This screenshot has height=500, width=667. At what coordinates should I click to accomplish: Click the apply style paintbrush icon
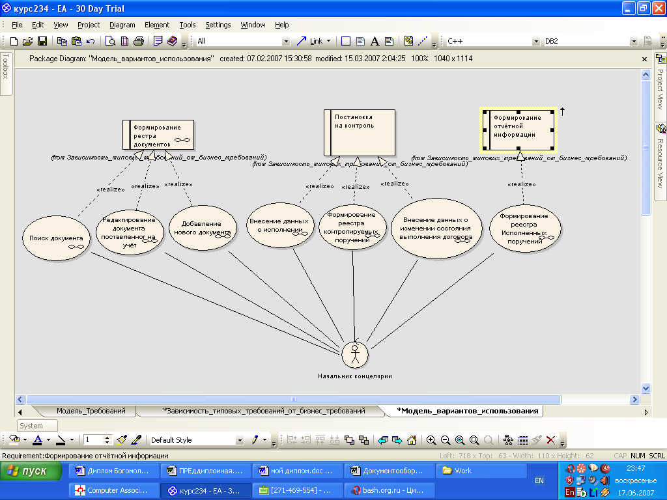[x=122, y=439]
